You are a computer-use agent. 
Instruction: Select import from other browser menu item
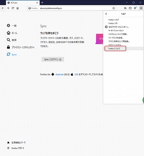[x=123, y=27]
